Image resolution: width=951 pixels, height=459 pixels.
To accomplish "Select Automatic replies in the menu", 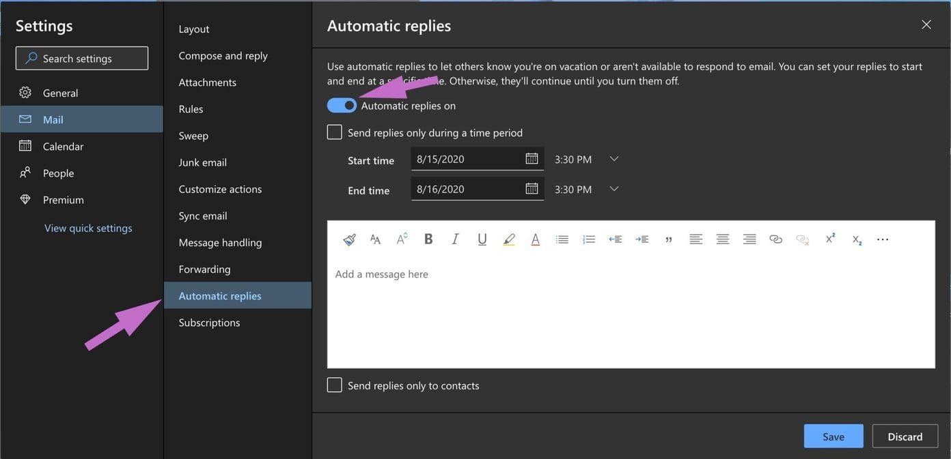I will click(238, 295).
